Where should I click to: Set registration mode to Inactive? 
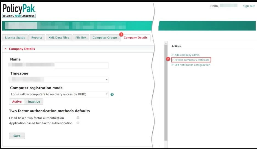[x=34, y=102]
